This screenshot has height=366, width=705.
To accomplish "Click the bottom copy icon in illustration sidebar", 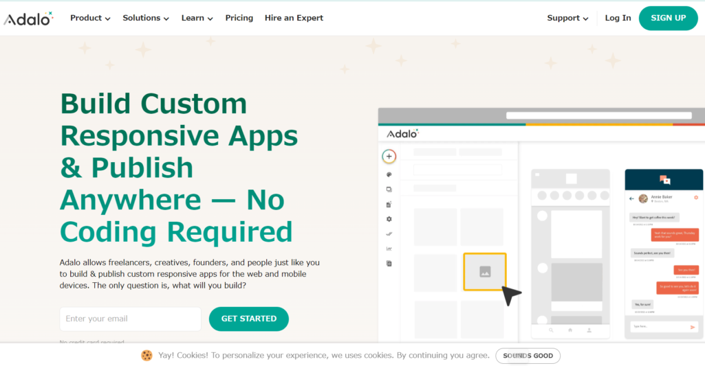I will pos(389,264).
